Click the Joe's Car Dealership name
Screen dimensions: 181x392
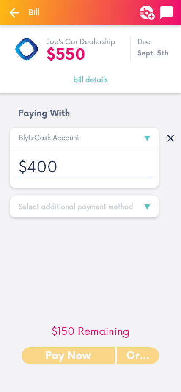81,41
